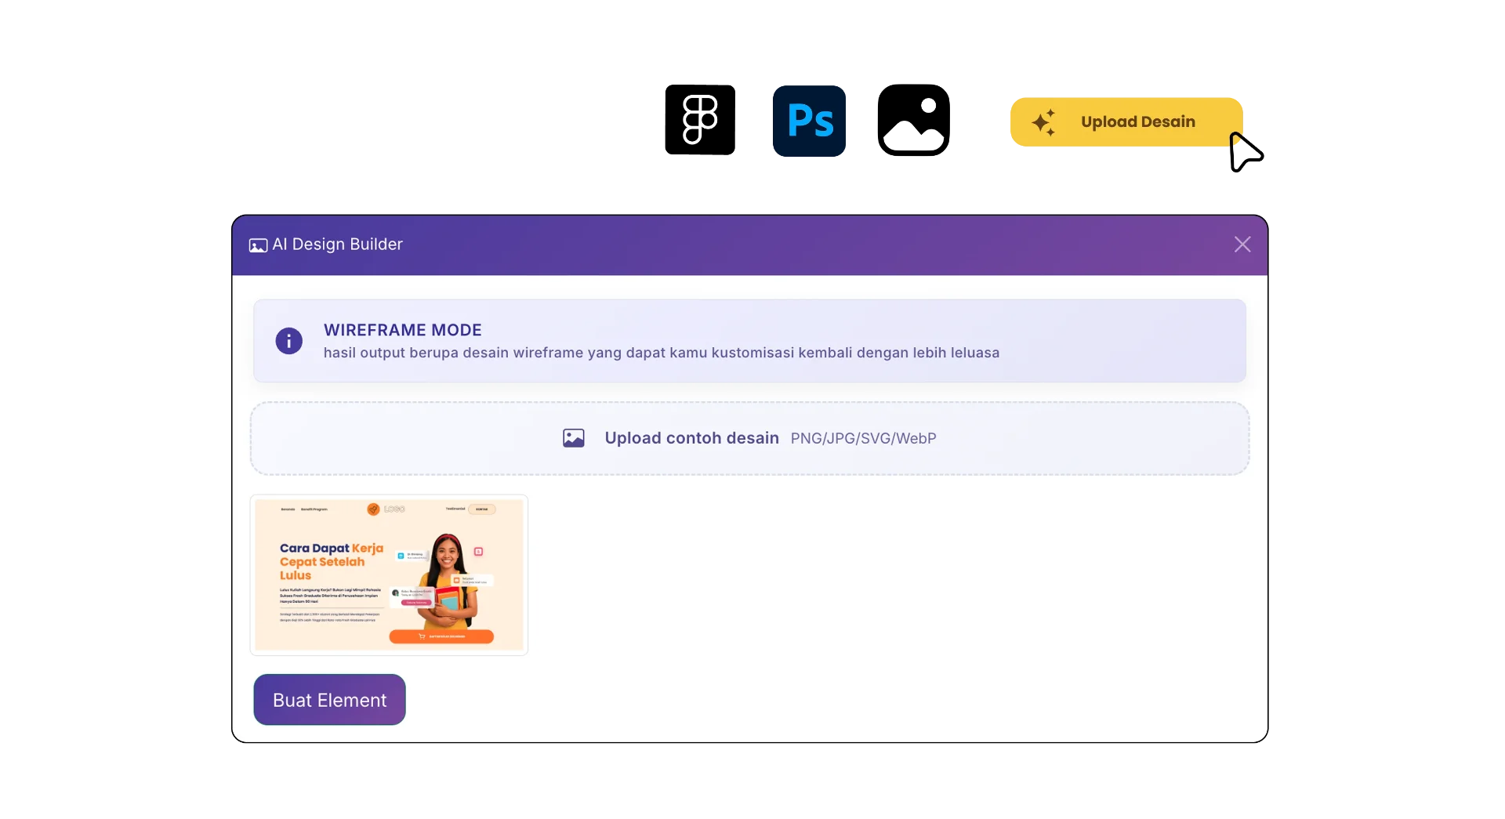Click Testimonial in preview navigation
Screen dimensions: 1505x819
pos(455,509)
